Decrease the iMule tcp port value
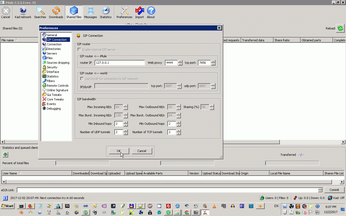This screenshot has height=216, width=346. pyautogui.click(x=213, y=64)
